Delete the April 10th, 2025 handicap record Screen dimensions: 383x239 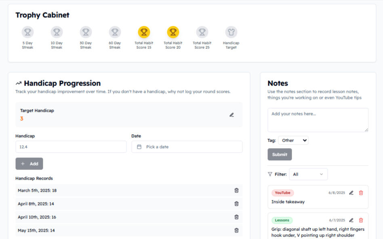236,217
